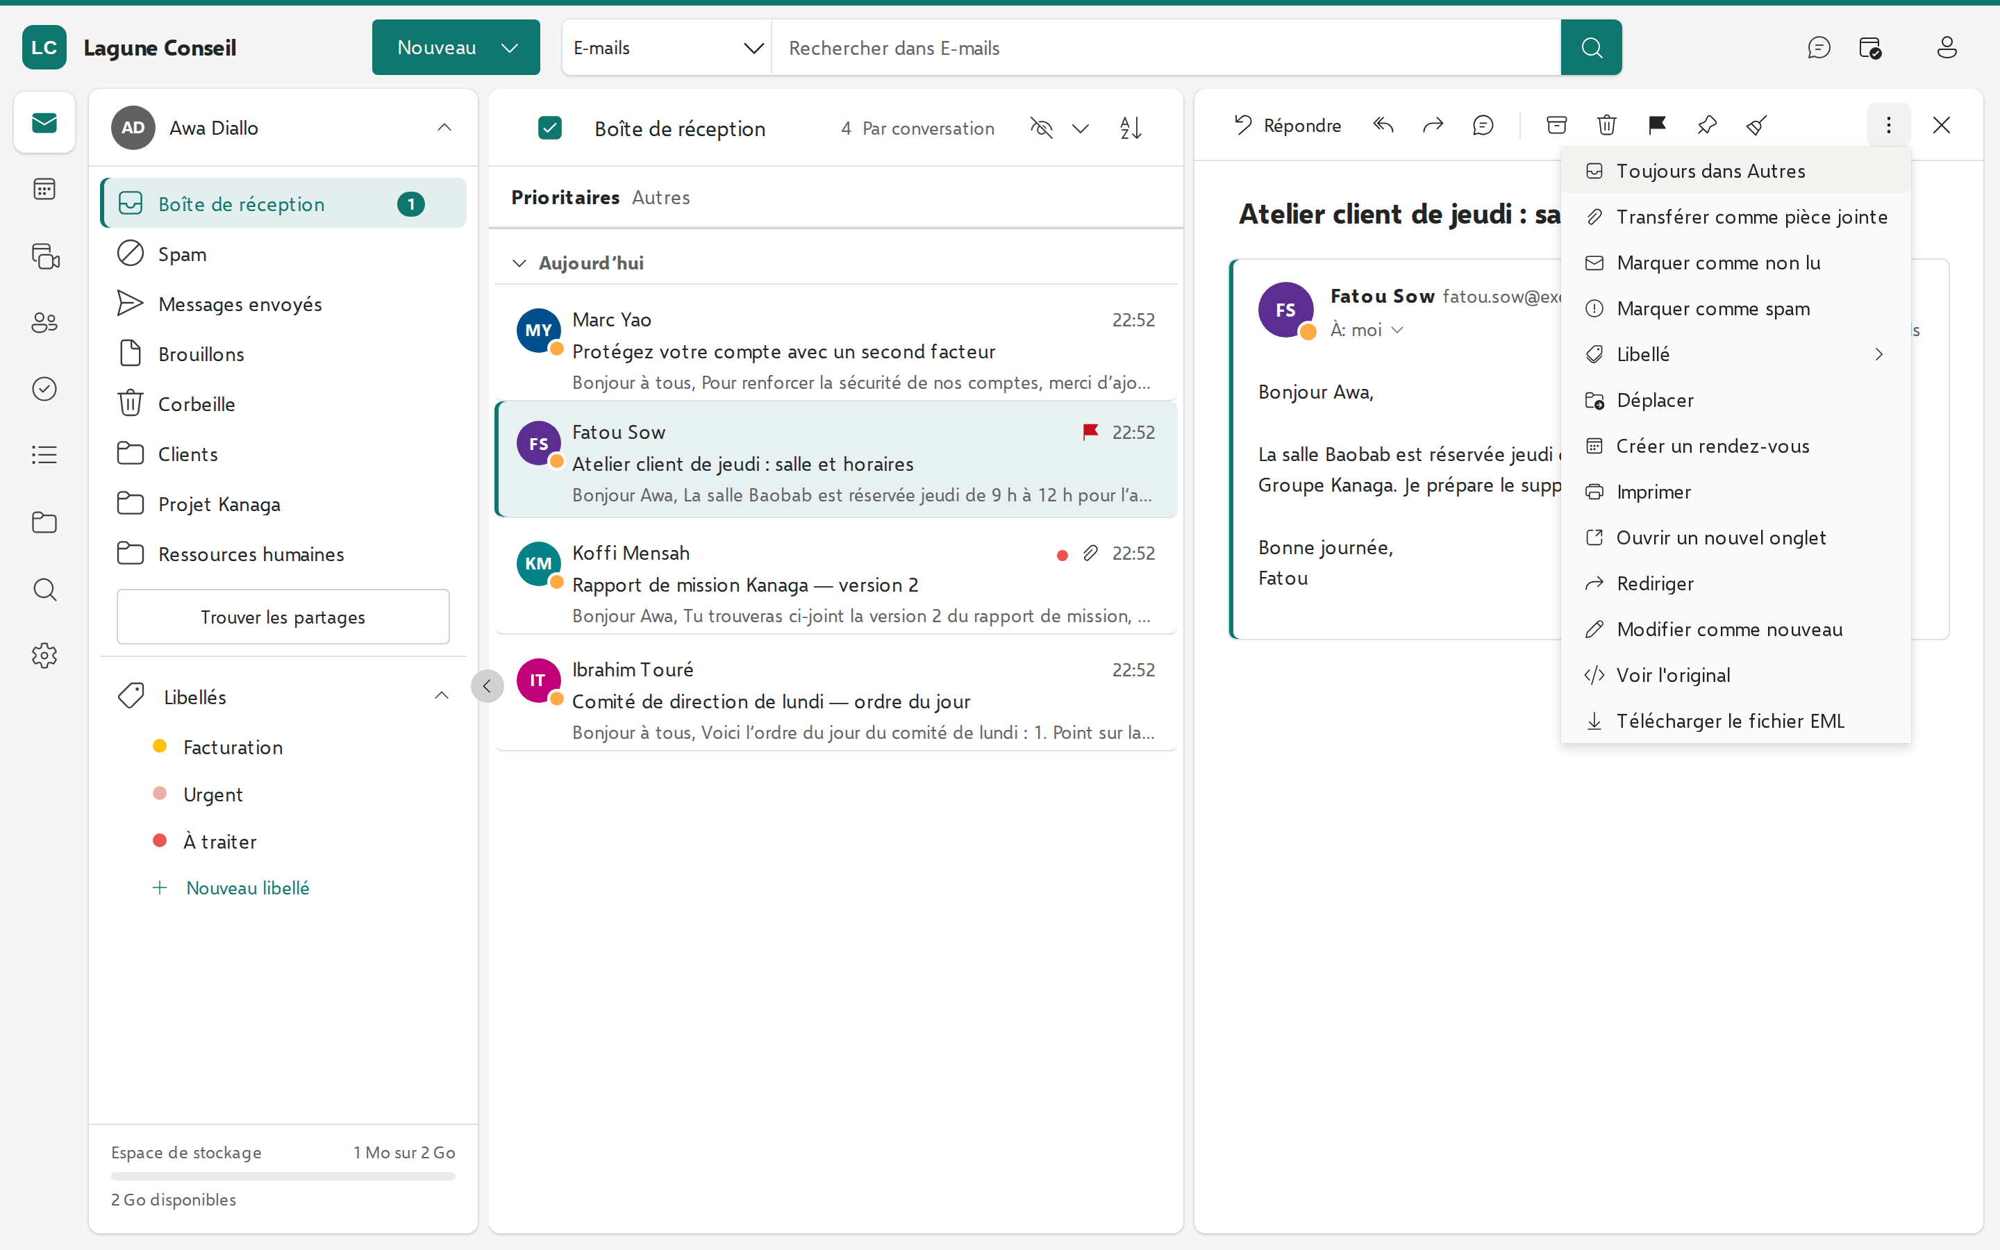
Task: Collapse the Libellés section
Action: (442, 696)
